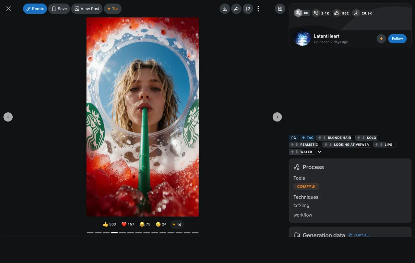The image size is (415, 263).
Task: Tip with the top toolbar Tip button
Action: [113, 9]
